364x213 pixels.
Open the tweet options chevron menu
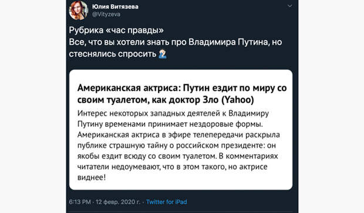[289, 6]
